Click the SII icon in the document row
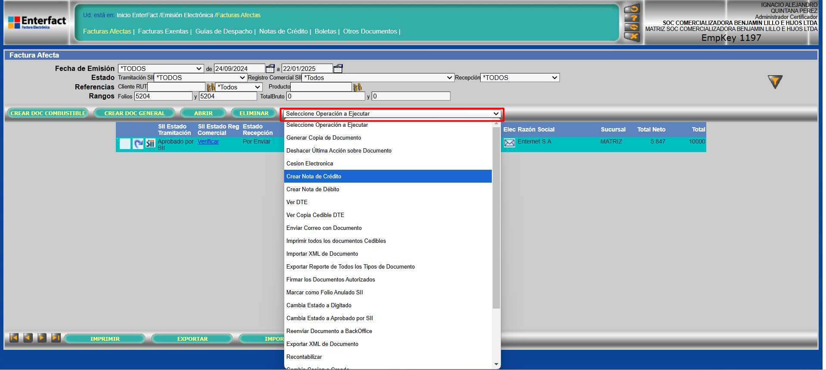 [150, 144]
